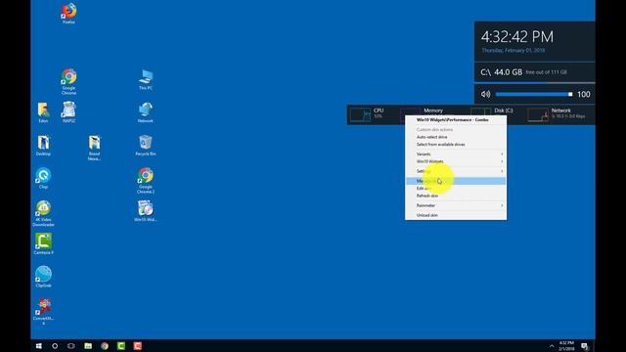Open green Camtasia icon in taskbar
The image size is (626, 352).
[x=121, y=345]
